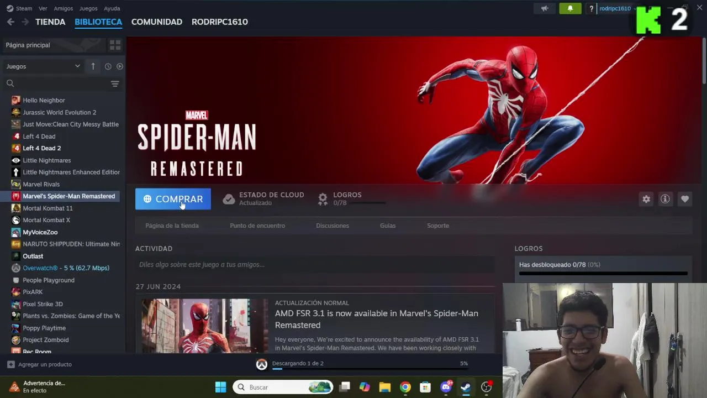This screenshot has height=398, width=707.
Task: Expand the Juegos dropdown
Action: 43,66
